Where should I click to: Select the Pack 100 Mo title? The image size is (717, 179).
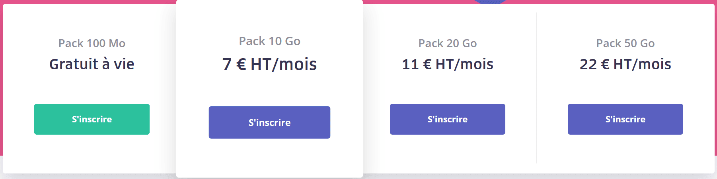[92, 43]
